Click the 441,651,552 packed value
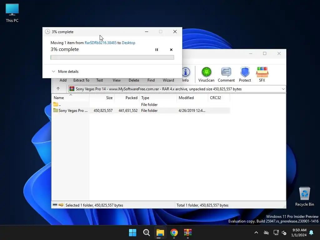The width and height of the screenshot is (320, 240). coord(128,110)
